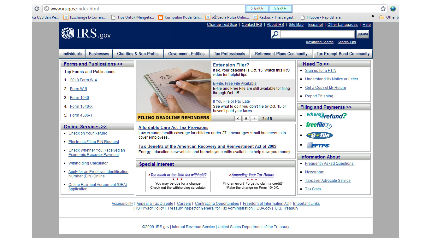Open Advanced Search link
The width and height of the screenshot is (431, 242).
(x=320, y=42)
